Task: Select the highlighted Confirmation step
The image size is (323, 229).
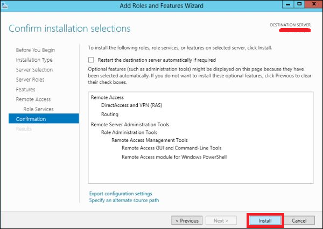Action: point(31,119)
